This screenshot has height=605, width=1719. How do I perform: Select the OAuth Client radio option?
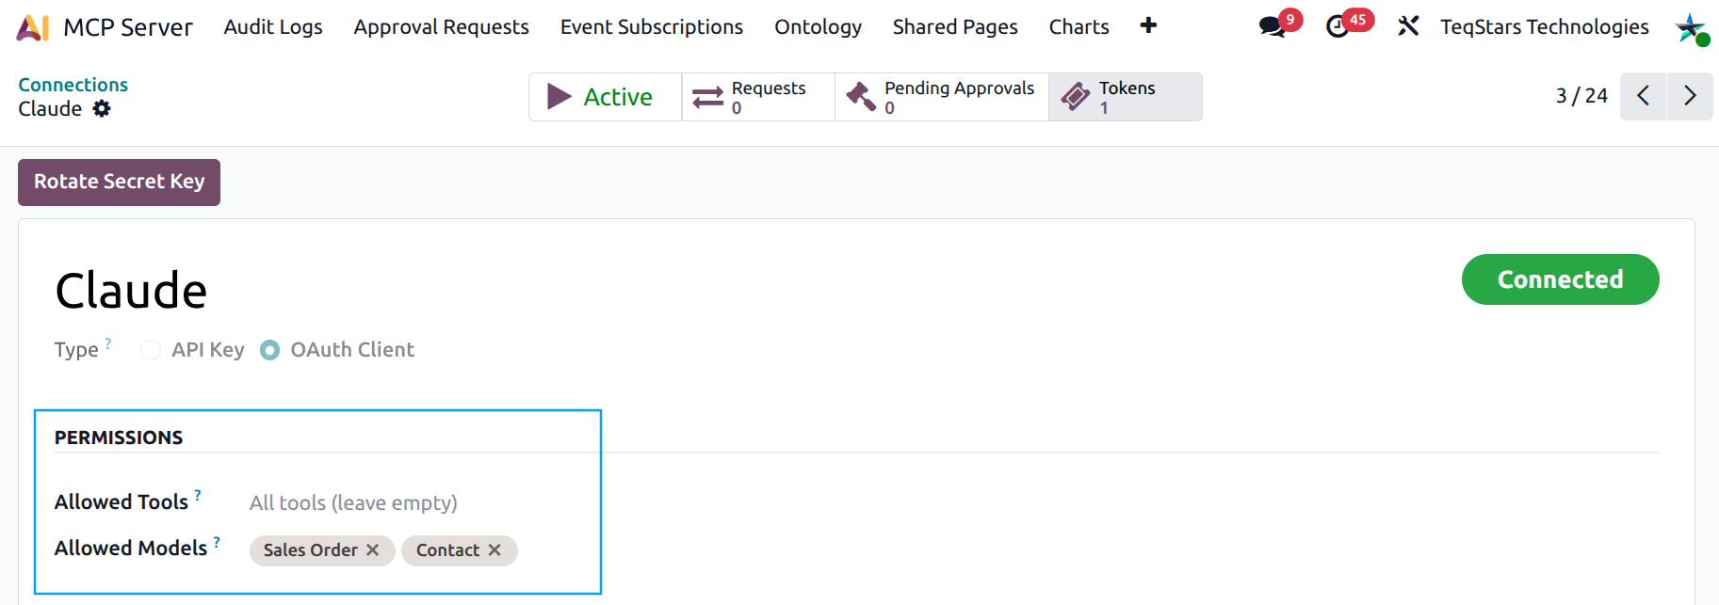(269, 350)
